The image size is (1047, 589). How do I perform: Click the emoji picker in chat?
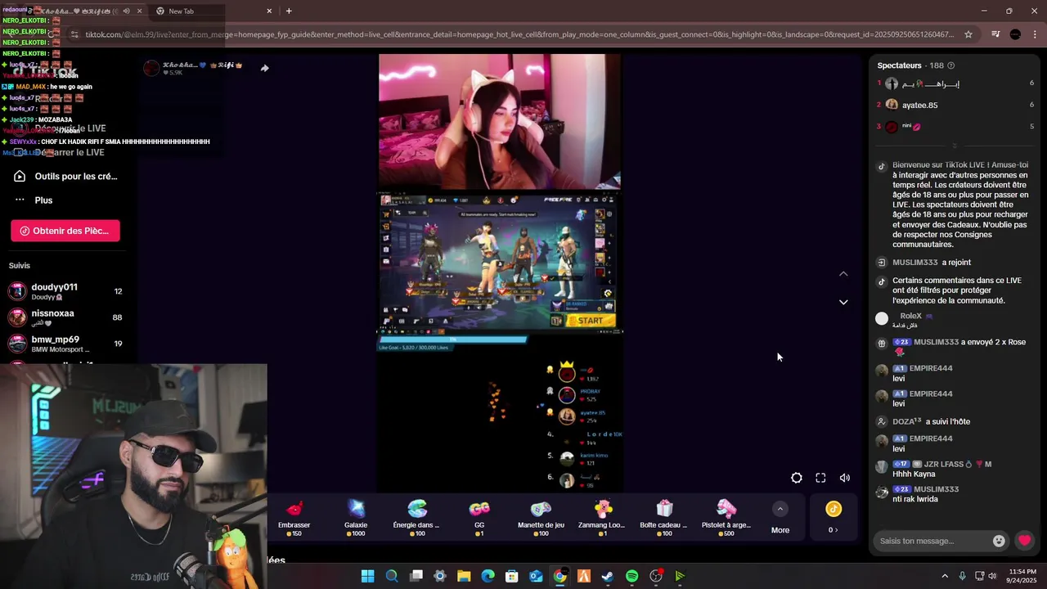[999, 541]
